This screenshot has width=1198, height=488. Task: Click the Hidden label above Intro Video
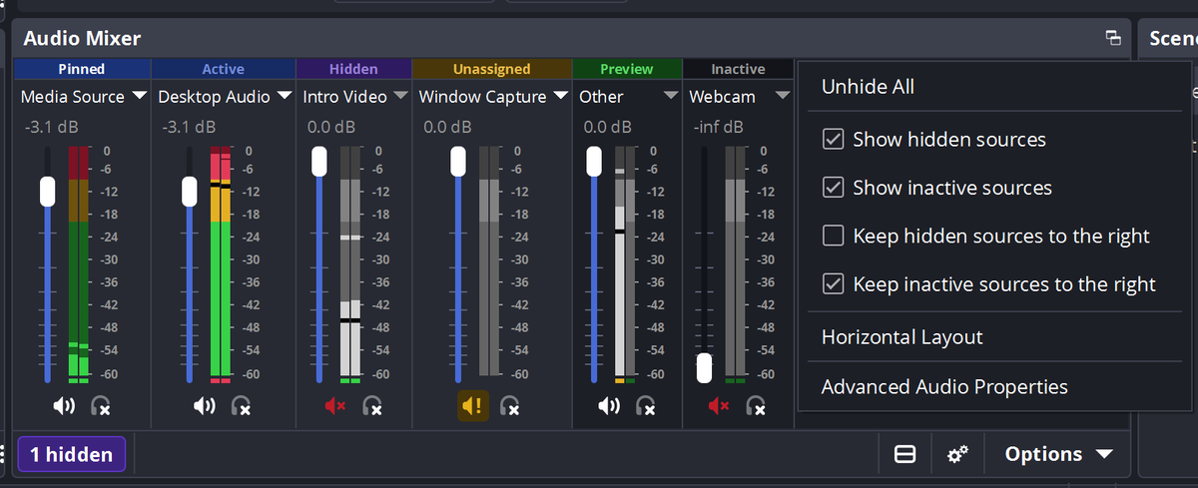click(354, 69)
